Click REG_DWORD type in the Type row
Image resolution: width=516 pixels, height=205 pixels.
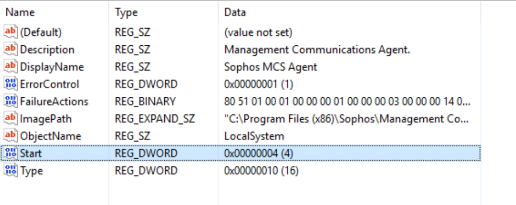coord(146,171)
